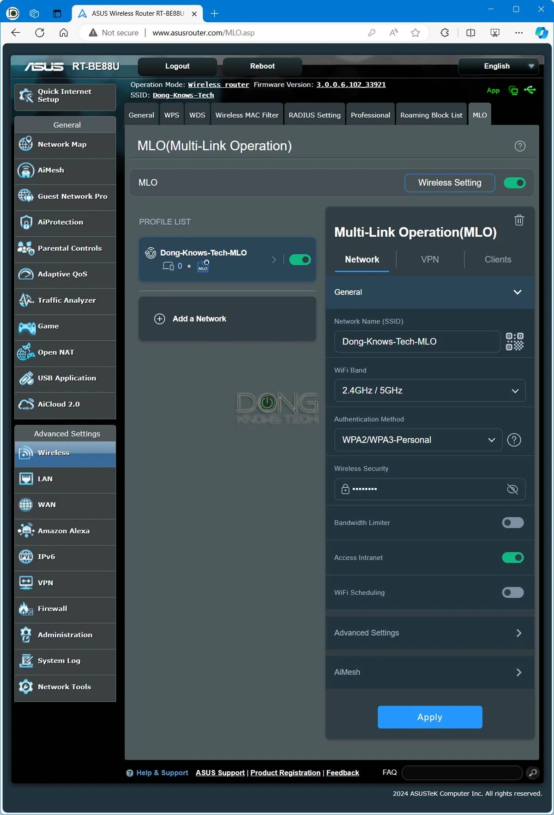Switch to the WPS tab
554x815 pixels.
[x=172, y=115]
